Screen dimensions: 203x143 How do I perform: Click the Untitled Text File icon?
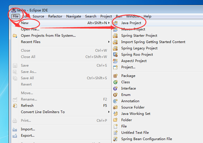pyautogui.click(x=115, y=133)
